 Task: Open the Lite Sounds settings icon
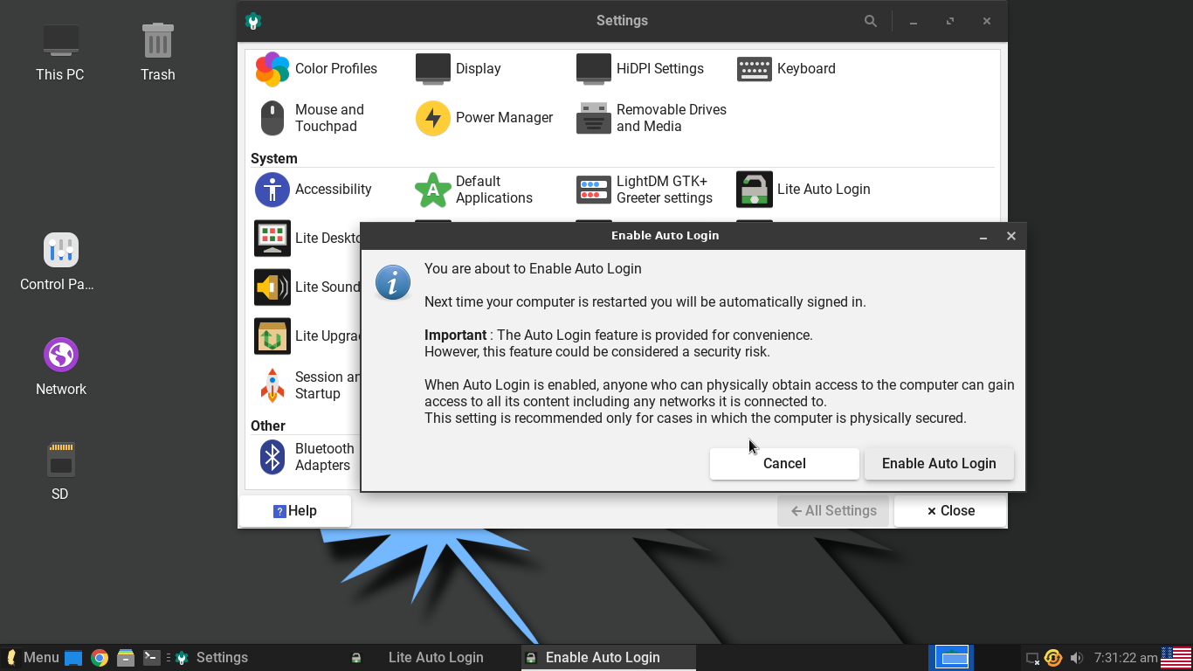coord(272,287)
